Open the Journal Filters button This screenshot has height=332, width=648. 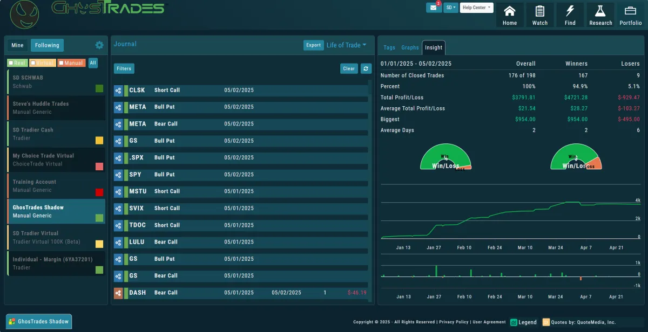coord(124,68)
